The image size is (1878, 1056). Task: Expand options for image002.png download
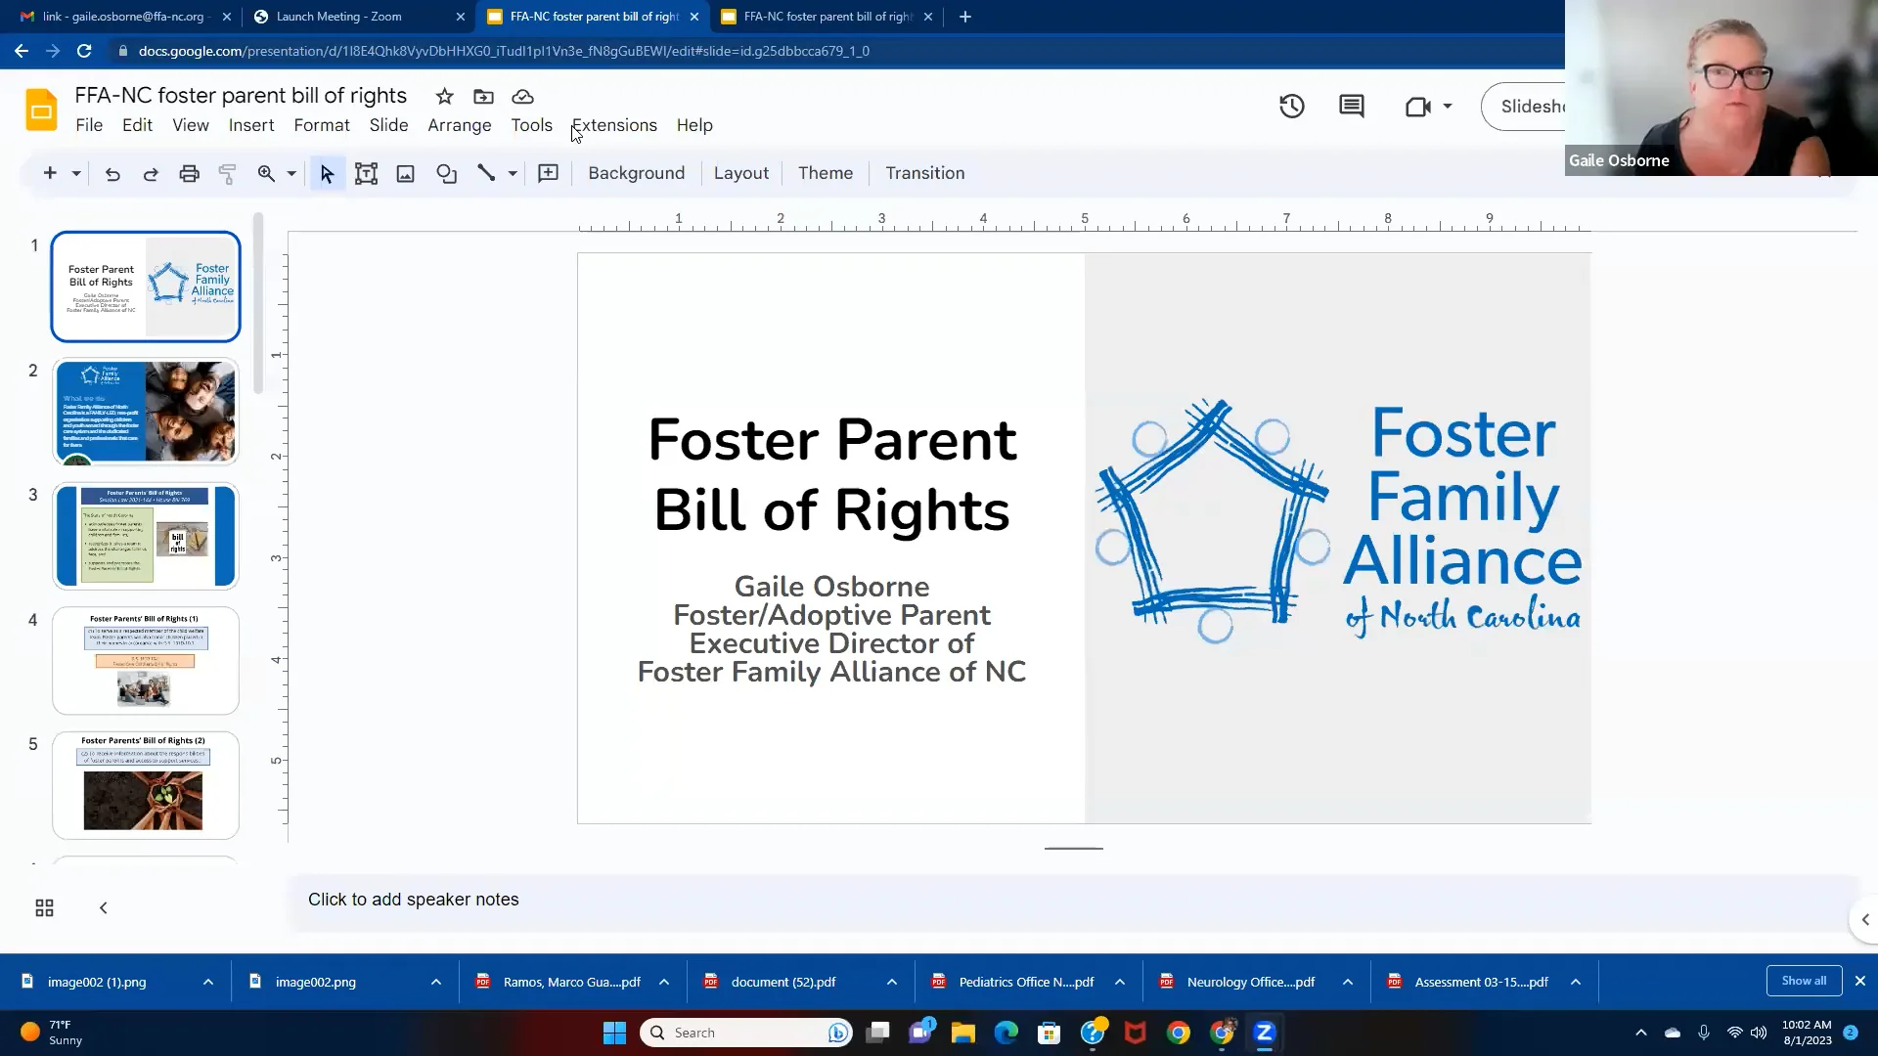(x=436, y=982)
